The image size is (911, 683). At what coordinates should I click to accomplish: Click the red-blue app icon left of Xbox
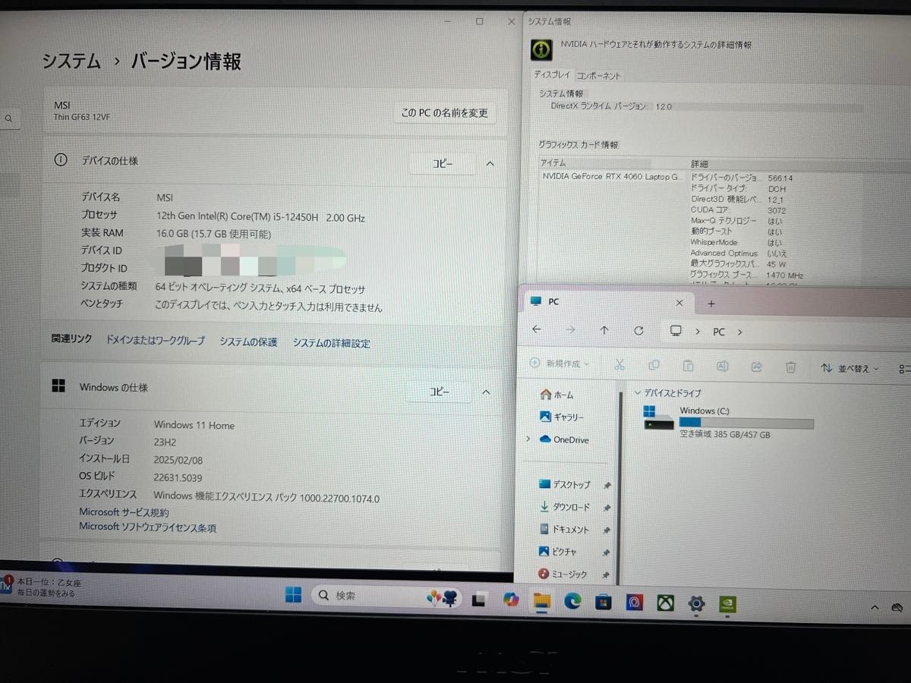634,603
